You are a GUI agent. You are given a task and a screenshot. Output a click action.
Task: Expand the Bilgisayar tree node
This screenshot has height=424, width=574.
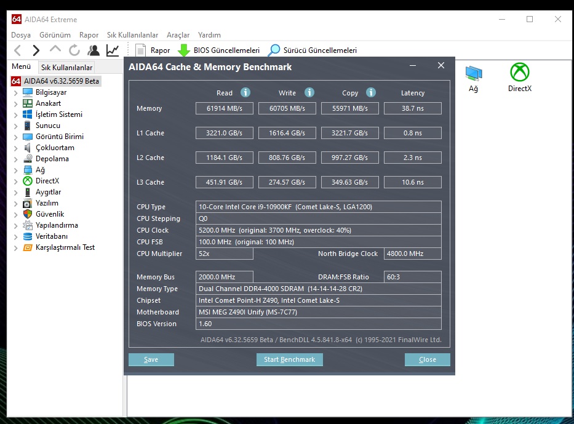click(x=16, y=93)
